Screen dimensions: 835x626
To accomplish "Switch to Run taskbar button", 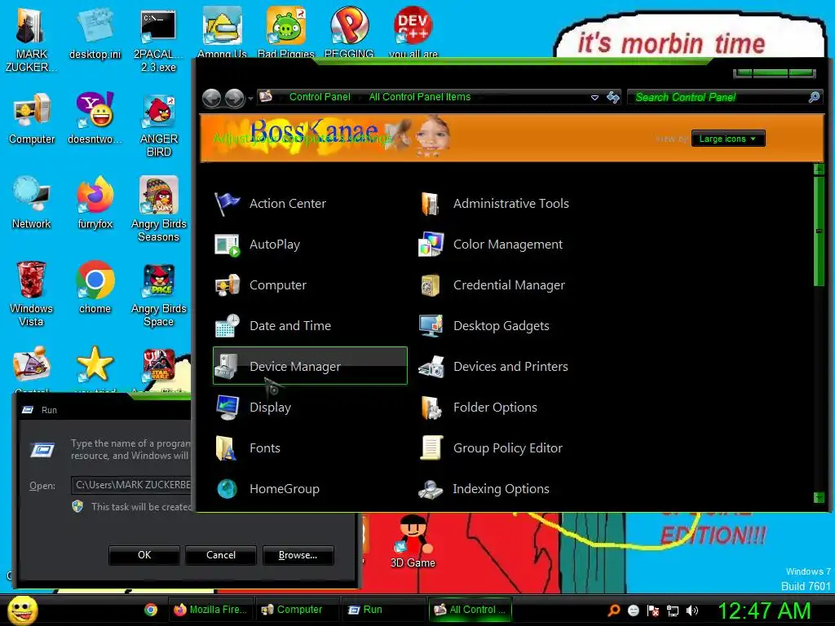I will (x=383, y=610).
